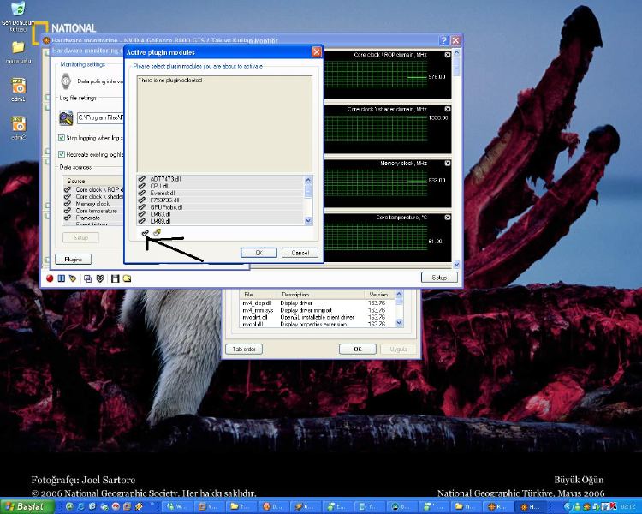Select the nvcpl.dll row in file list
Image resolution: width=642 pixels, height=514 pixels.
click(318, 324)
